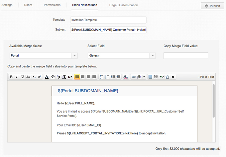The height and width of the screenshot is (157, 226).
Task: Switch editor to Plain Text mode
Action: (206, 77)
